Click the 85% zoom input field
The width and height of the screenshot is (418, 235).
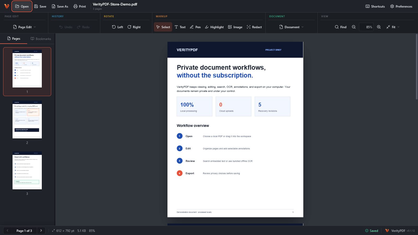366,27
